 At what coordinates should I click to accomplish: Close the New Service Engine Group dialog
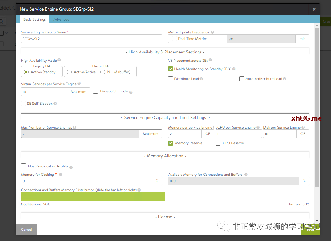pyautogui.click(x=314, y=9)
